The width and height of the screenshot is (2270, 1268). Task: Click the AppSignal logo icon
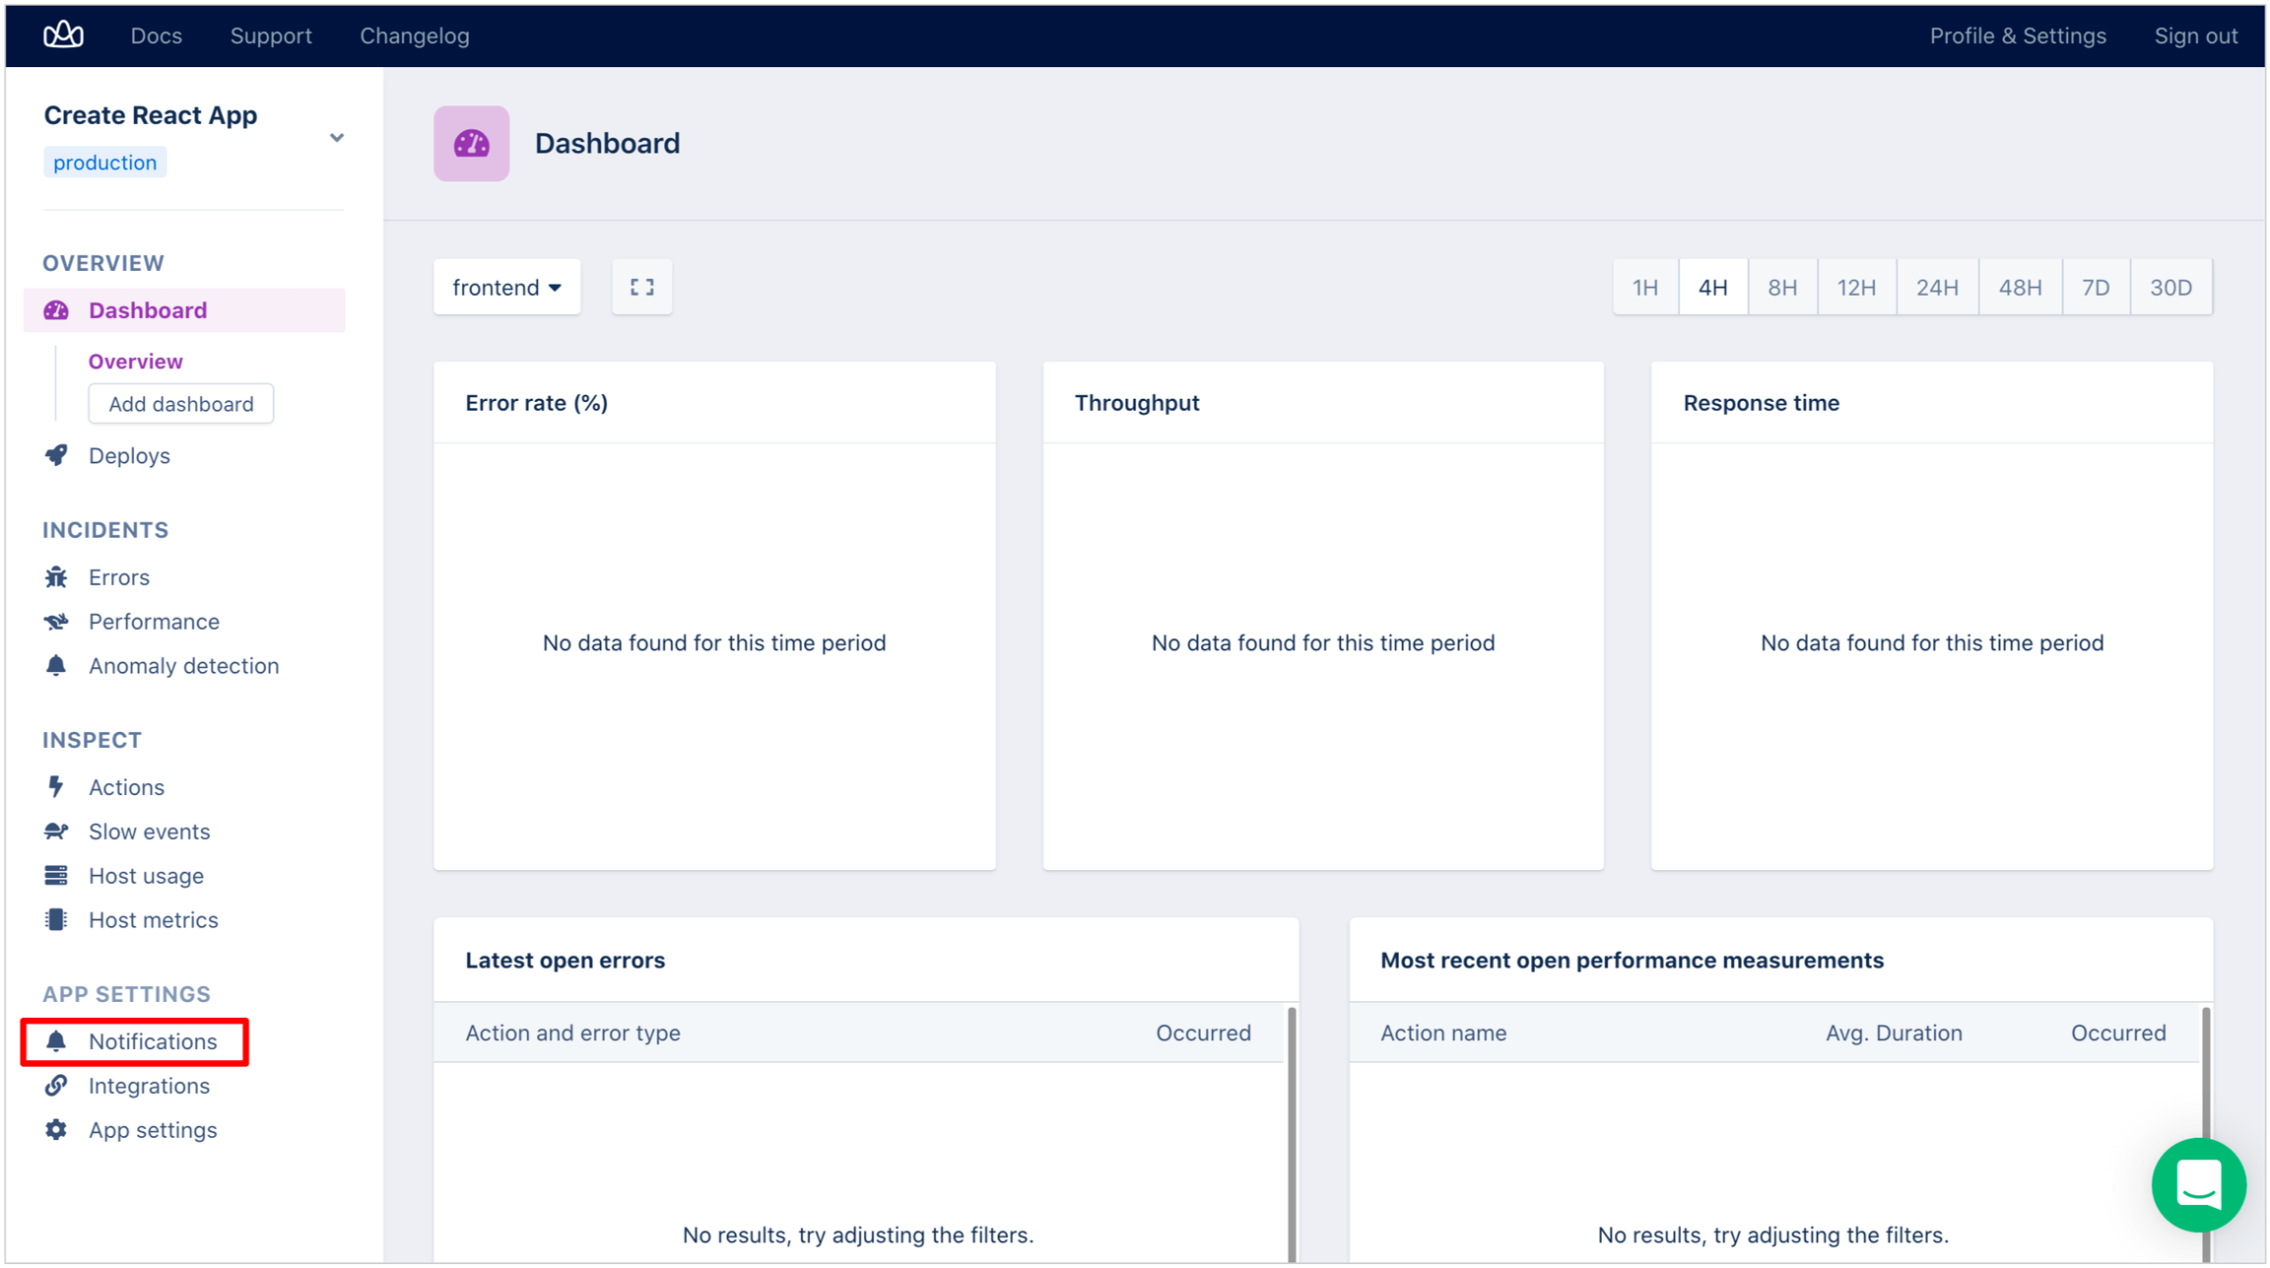pos(63,35)
